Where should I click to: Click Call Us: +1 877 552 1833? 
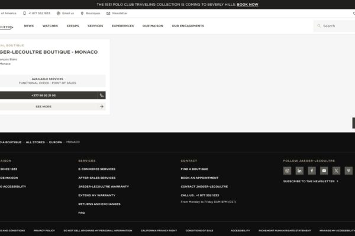(x=200, y=195)
